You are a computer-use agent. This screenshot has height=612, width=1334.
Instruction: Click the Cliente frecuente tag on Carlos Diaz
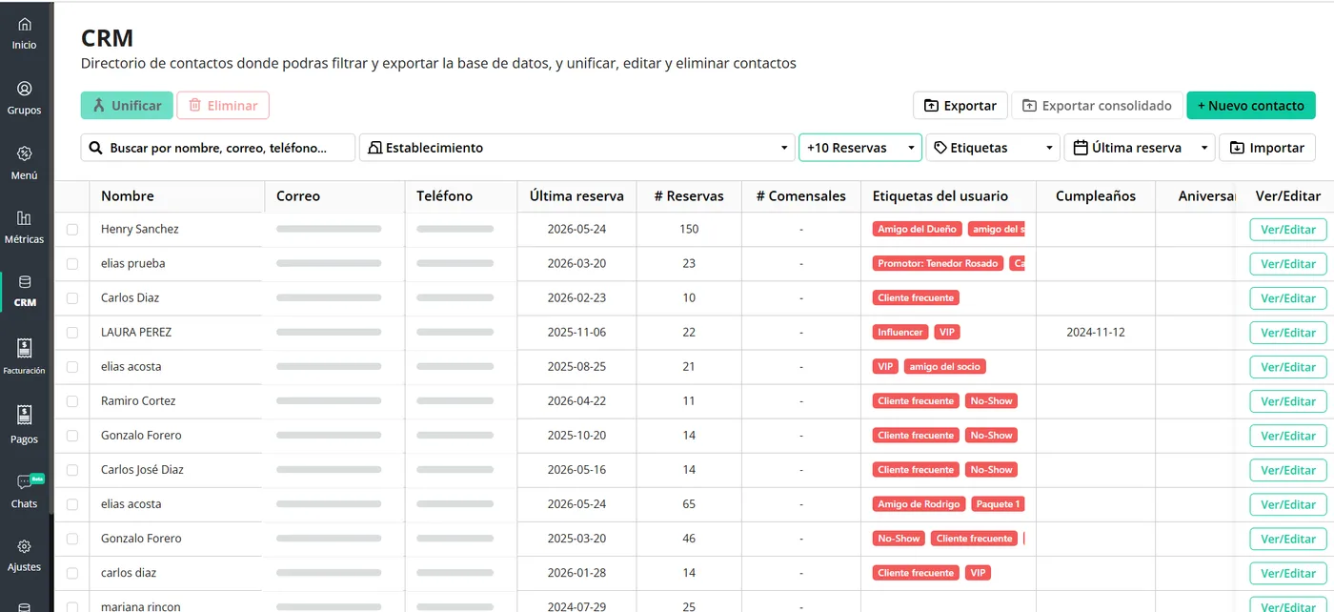pos(916,298)
